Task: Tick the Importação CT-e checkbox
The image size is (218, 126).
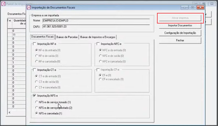Action: pos(35,70)
